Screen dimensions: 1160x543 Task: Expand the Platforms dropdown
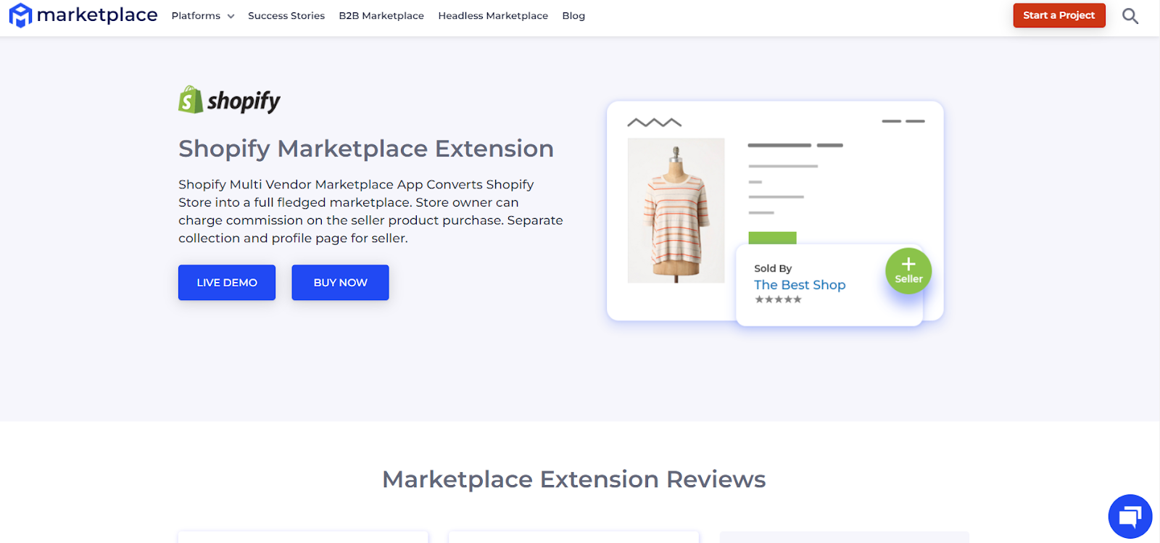[x=203, y=16]
